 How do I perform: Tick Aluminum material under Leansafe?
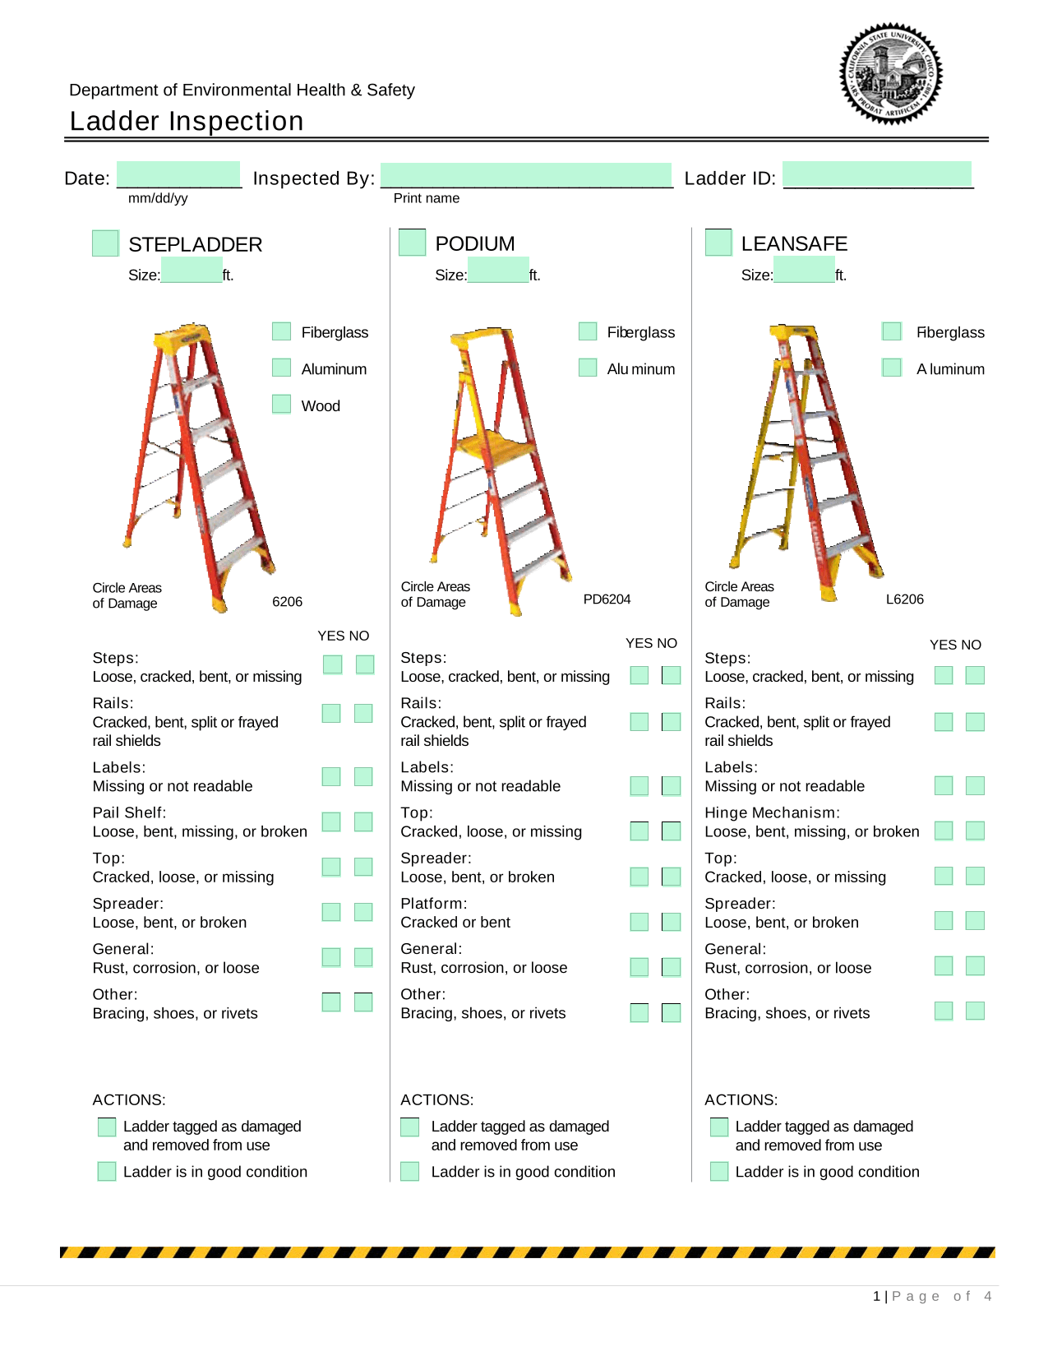coord(891,368)
